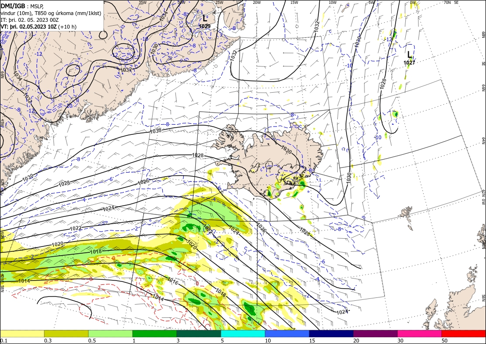Choose the navy 15–20 legend swatch

point(331,333)
